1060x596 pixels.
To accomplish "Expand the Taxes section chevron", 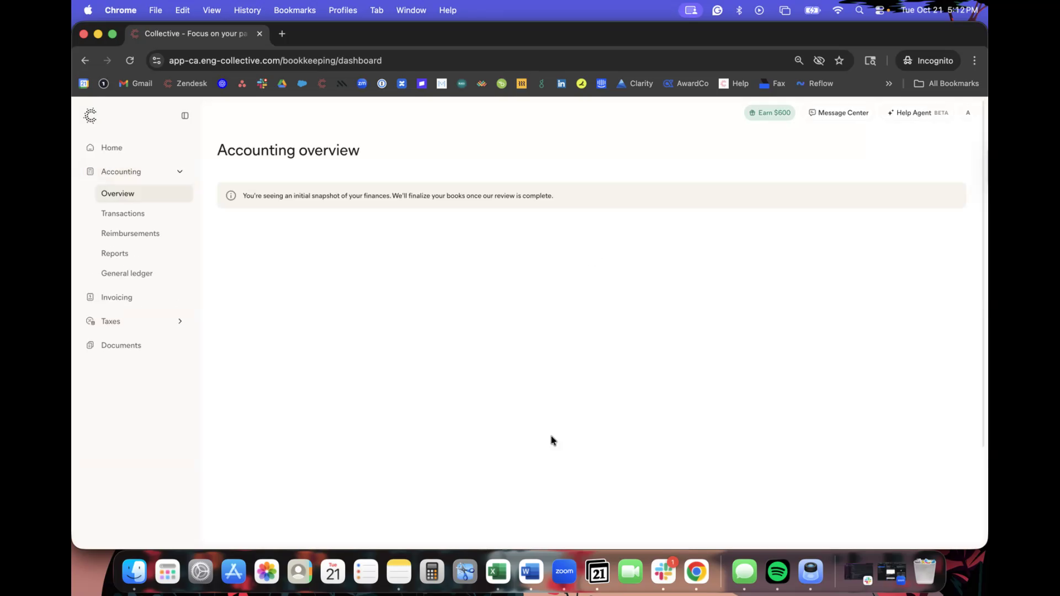I will 180,321.
